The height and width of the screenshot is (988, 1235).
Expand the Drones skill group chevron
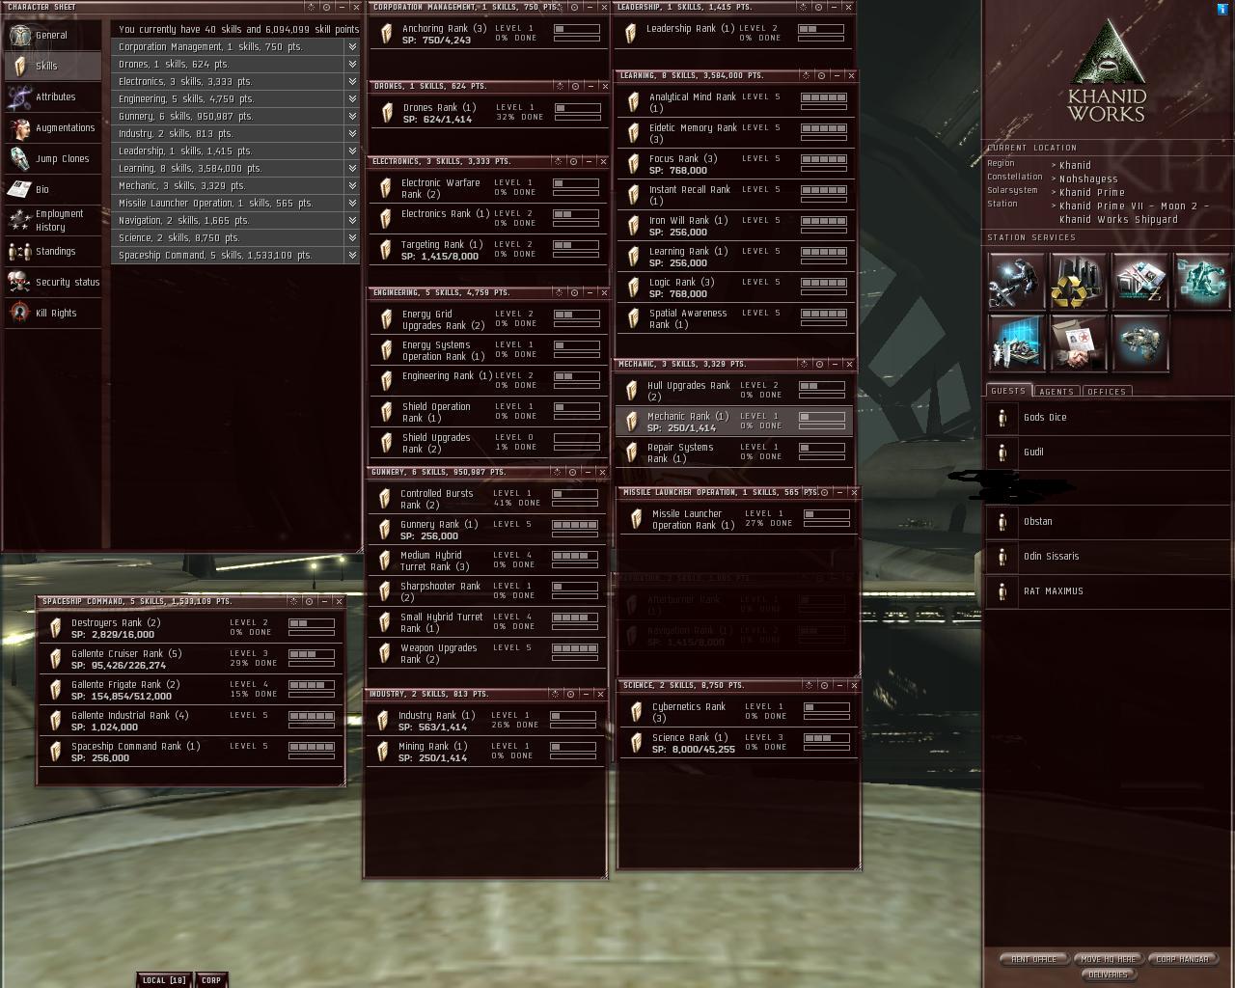click(x=352, y=64)
